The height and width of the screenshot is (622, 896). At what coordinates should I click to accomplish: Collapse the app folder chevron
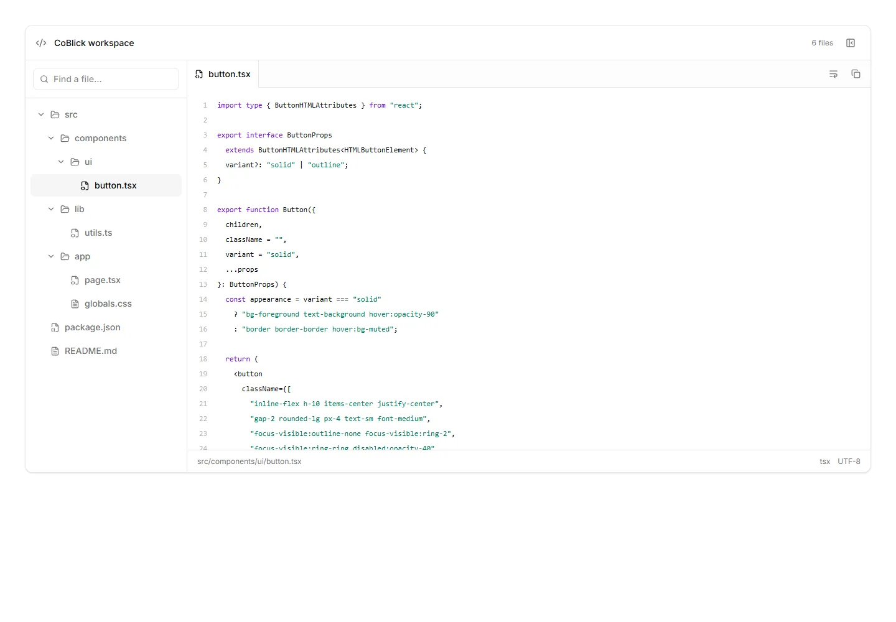tap(51, 256)
